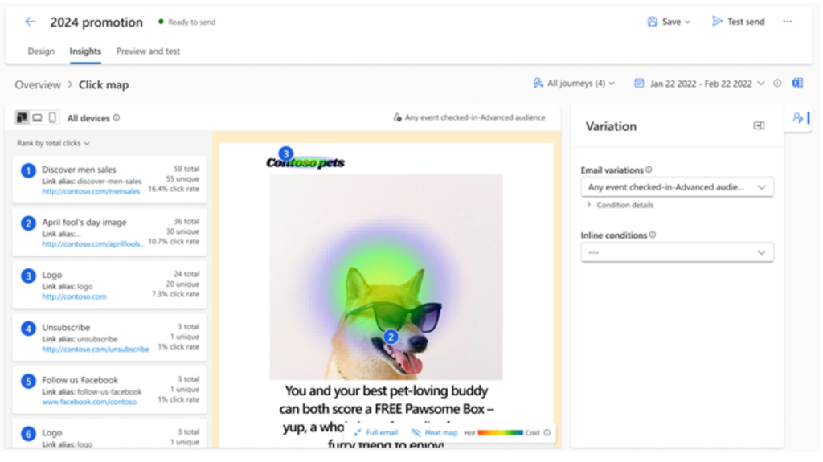Switch to the Design tab
Screen dimensions: 823x462
click(41, 51)
